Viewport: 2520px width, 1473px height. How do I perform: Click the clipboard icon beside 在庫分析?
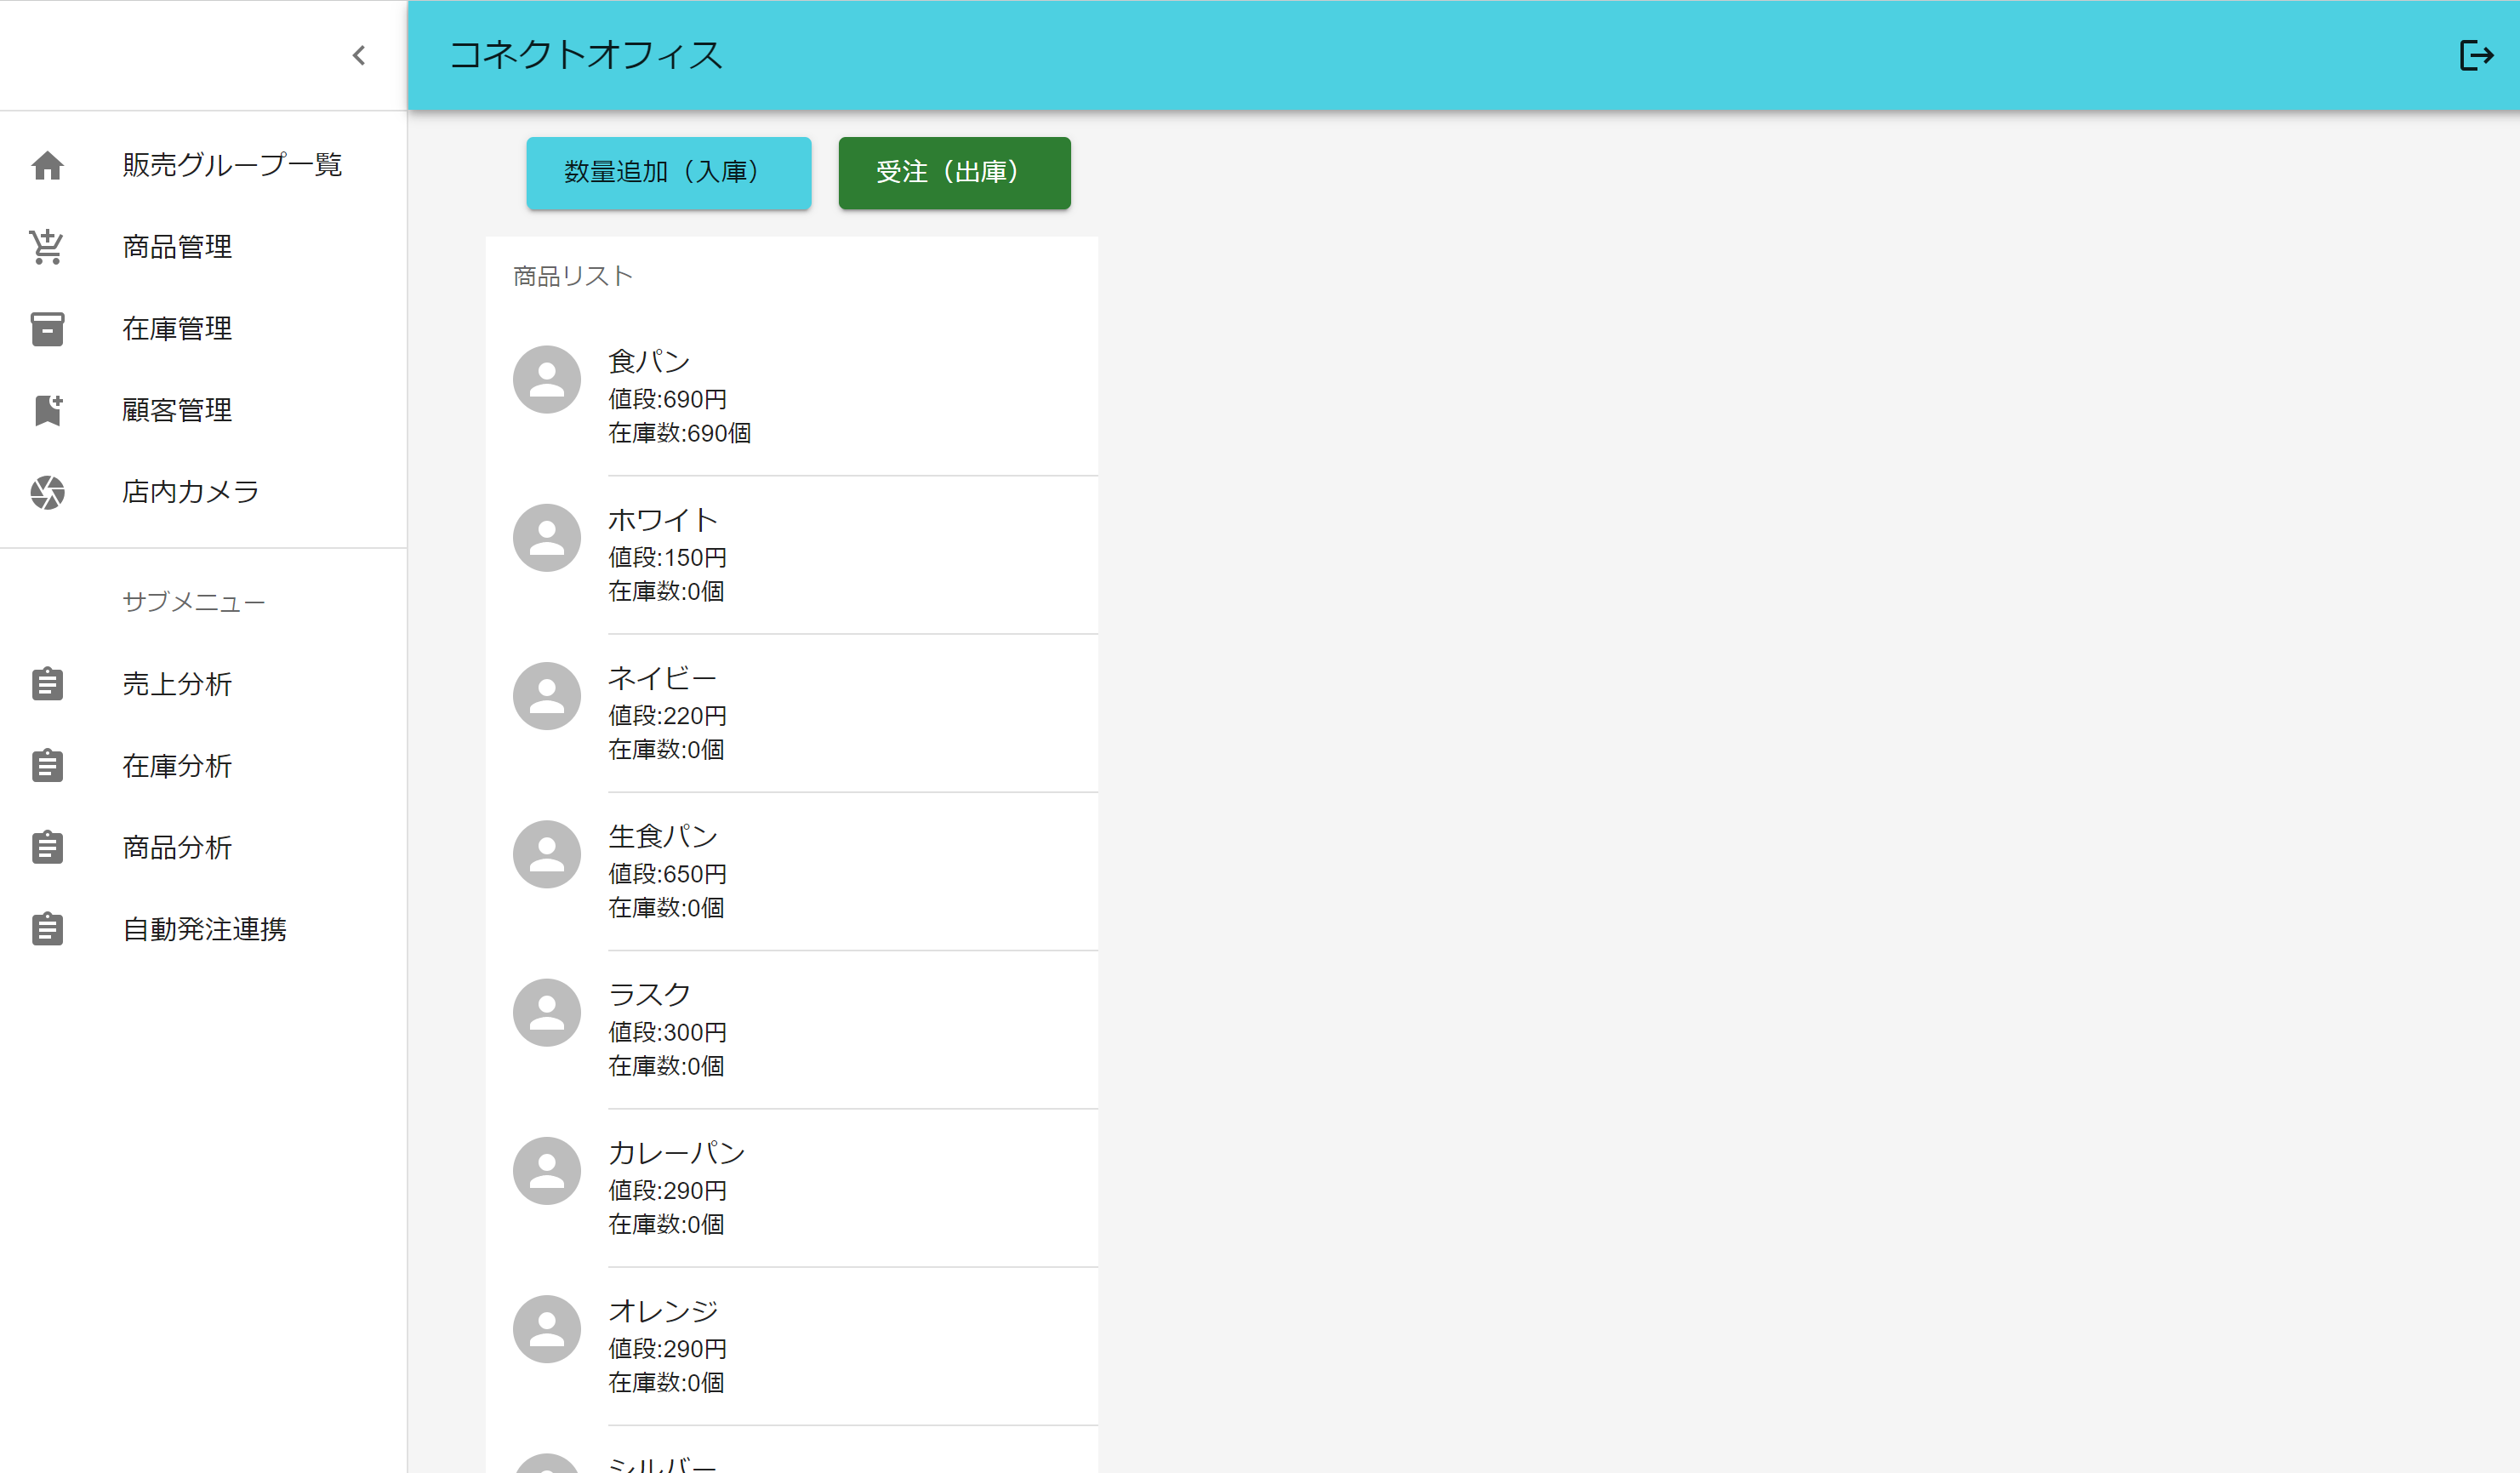[x=47, y=766]
